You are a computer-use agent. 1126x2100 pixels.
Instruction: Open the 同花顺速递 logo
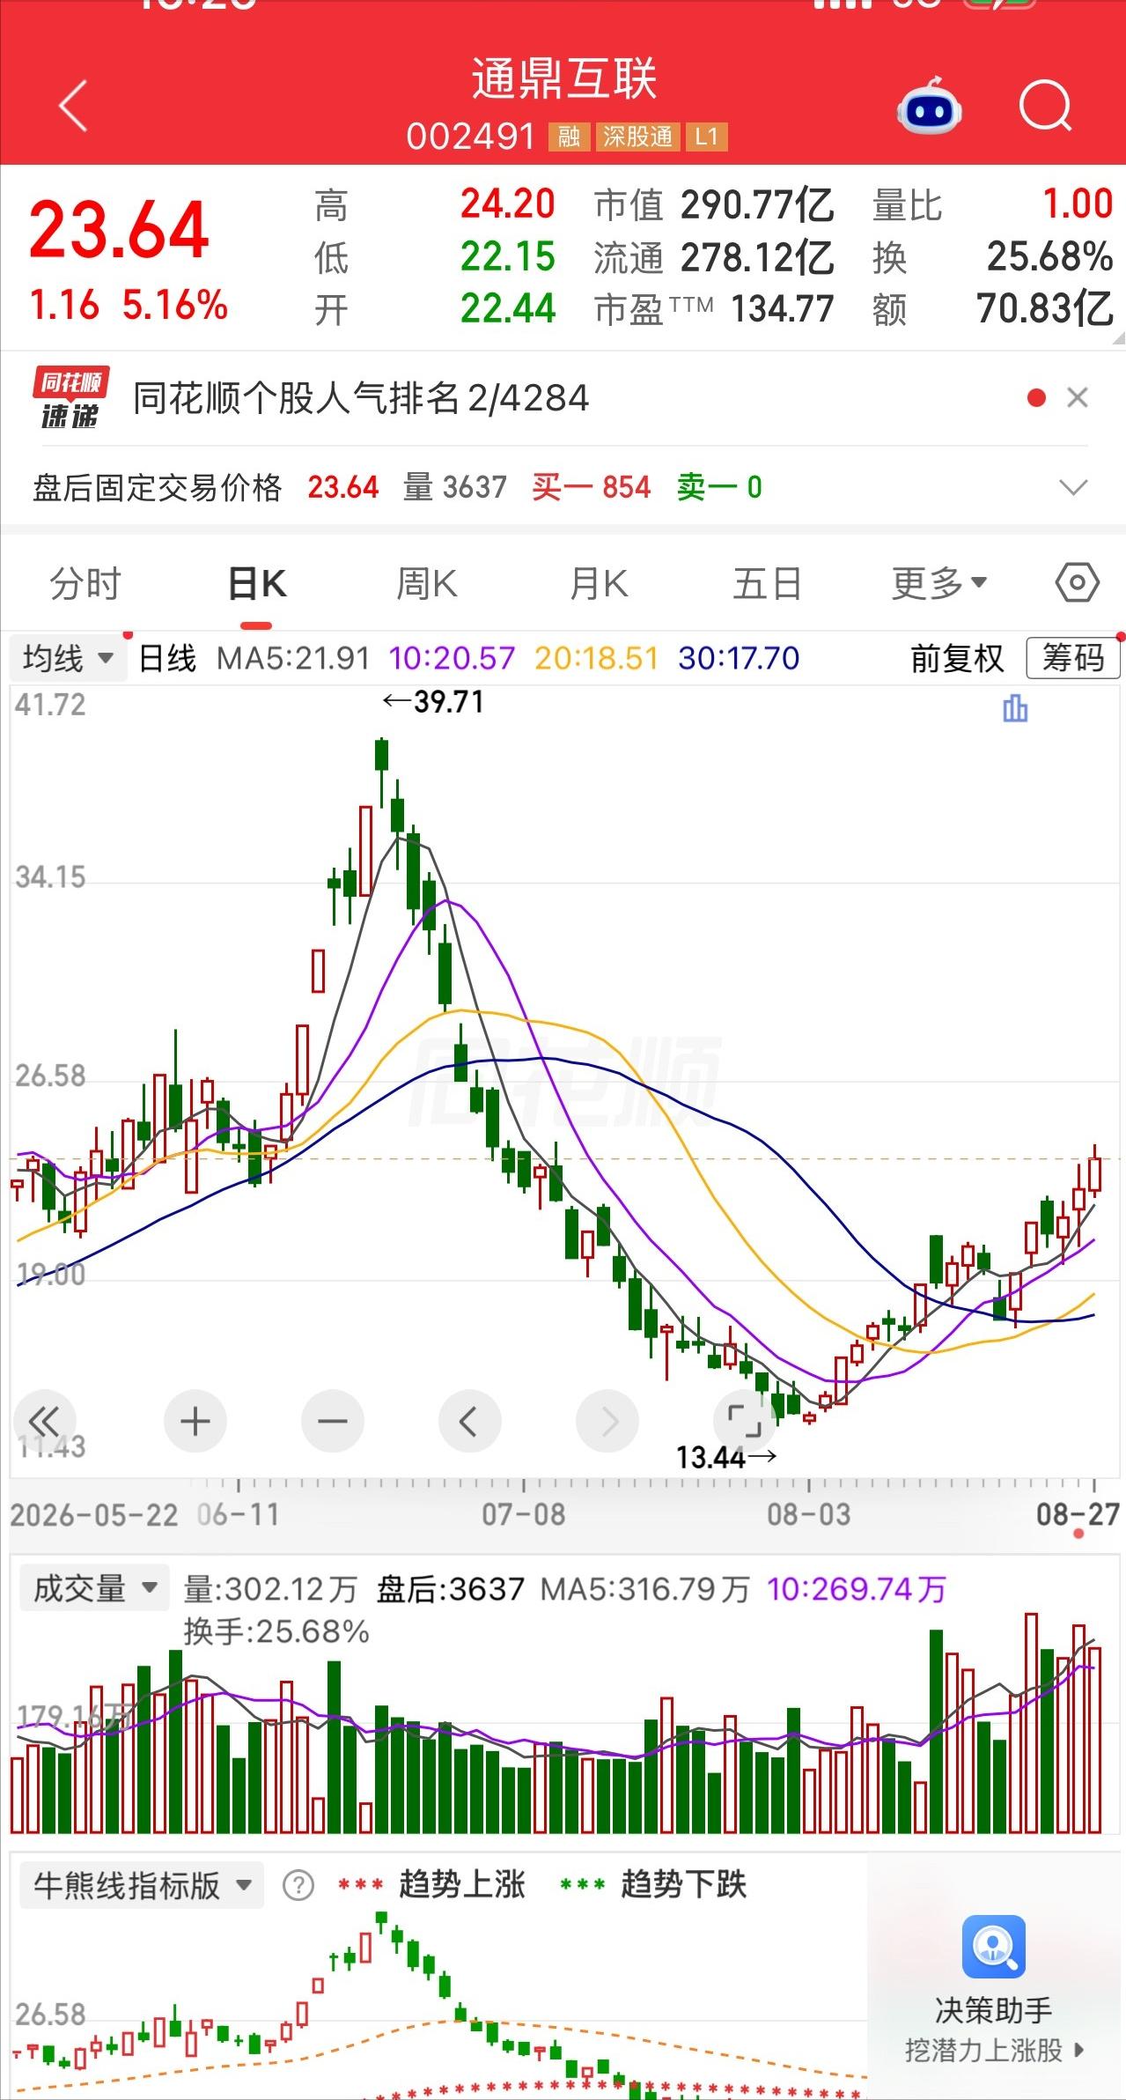[x=70, y=398]
